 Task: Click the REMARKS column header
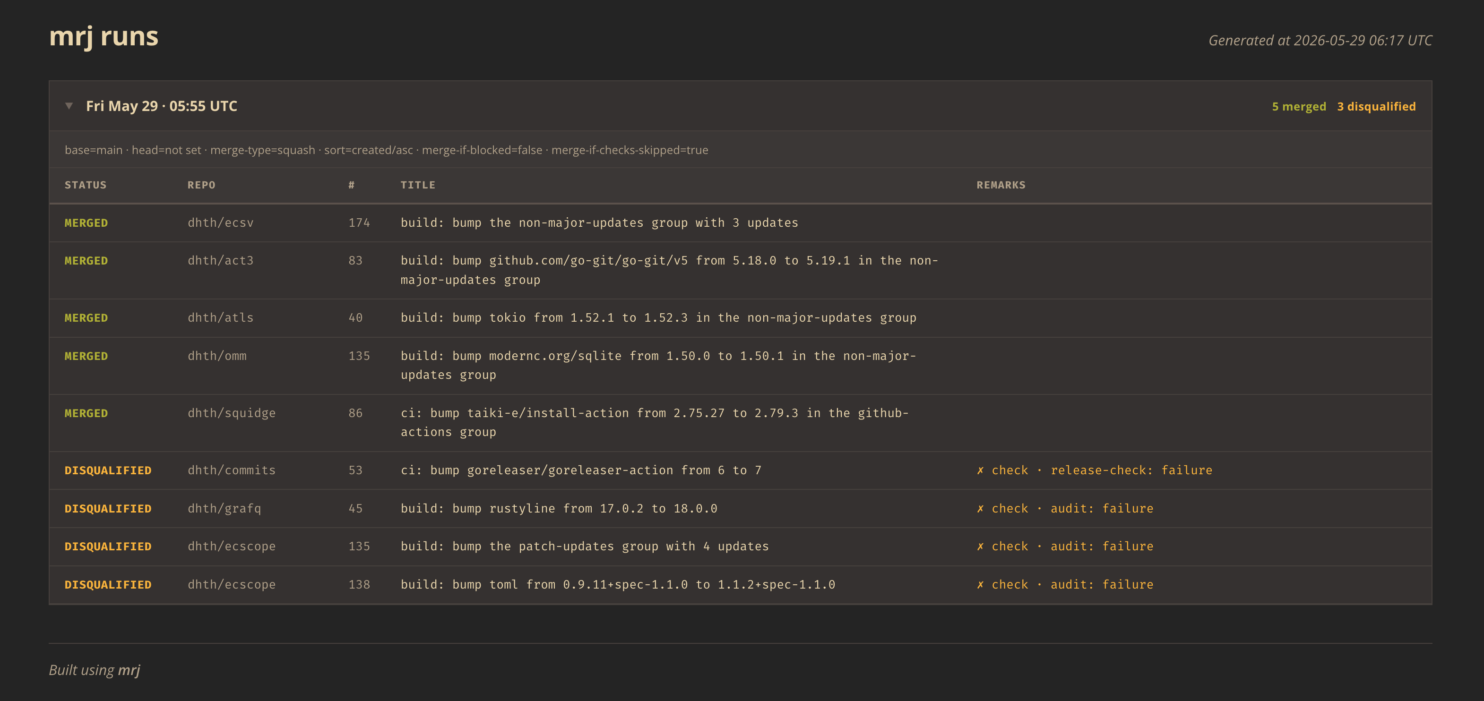[1001, 185]
